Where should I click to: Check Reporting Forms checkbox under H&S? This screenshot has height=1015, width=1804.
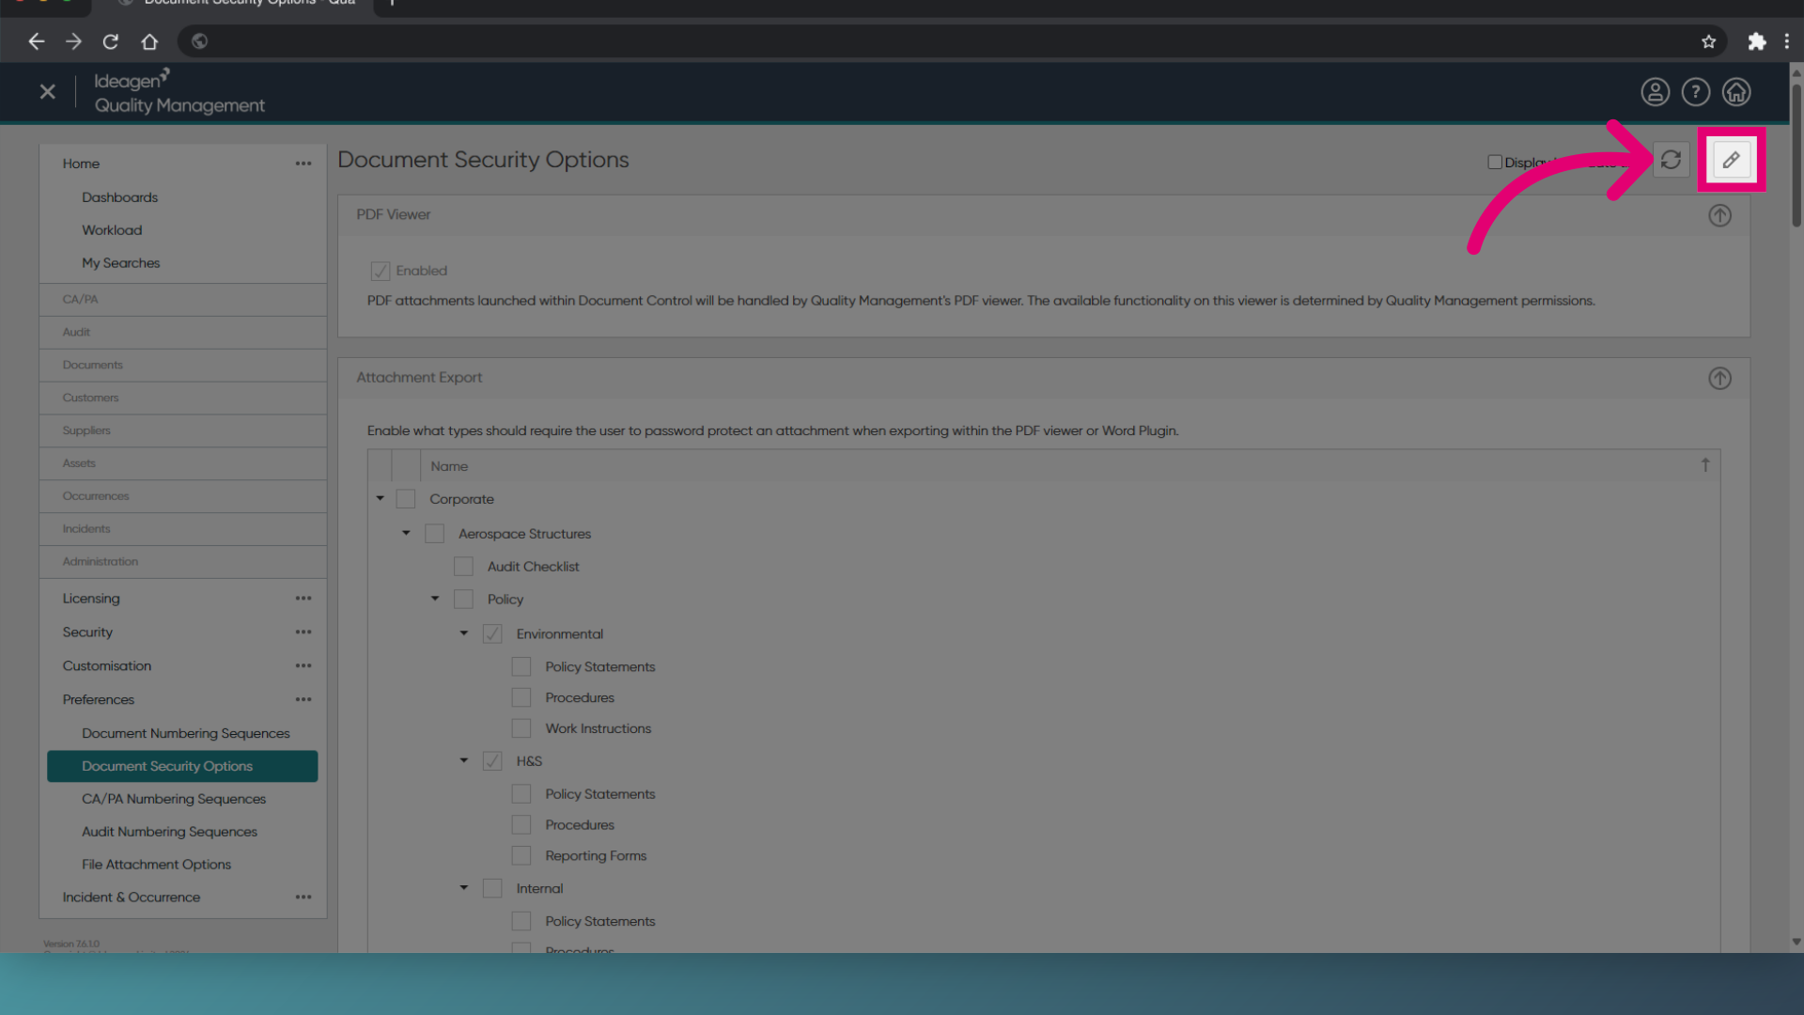(x=521, y=855)
